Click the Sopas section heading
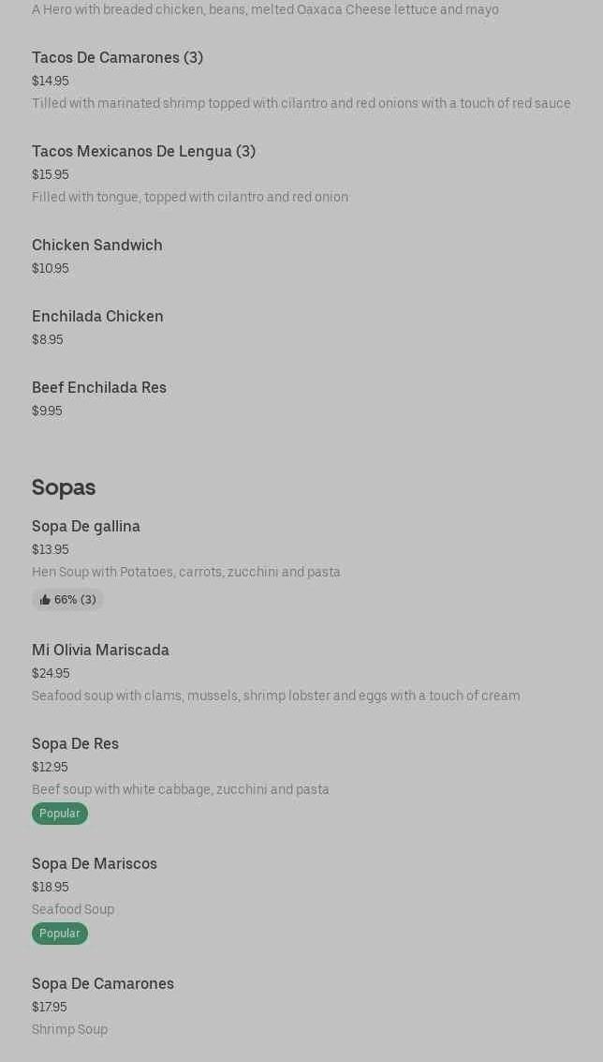This screenshot has width=603, height=1062. click(64, 487)
